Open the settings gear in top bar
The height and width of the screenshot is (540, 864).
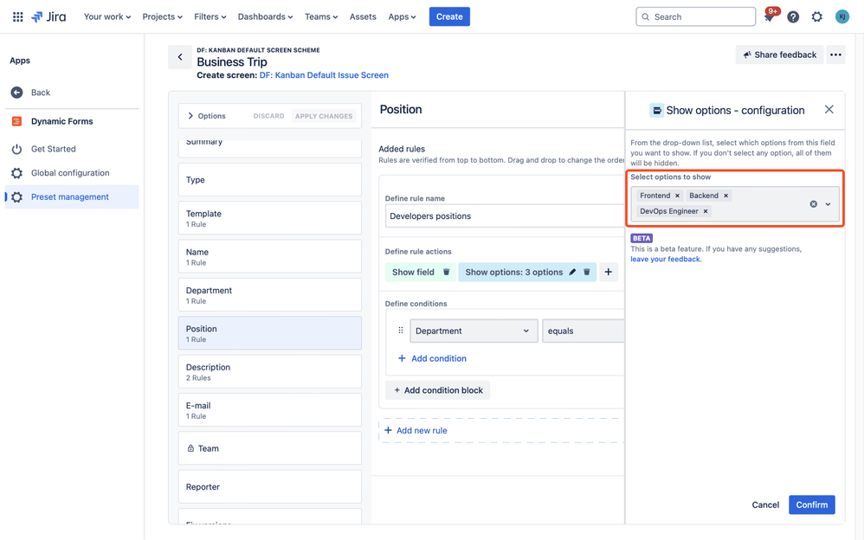(x=816, y=17)
